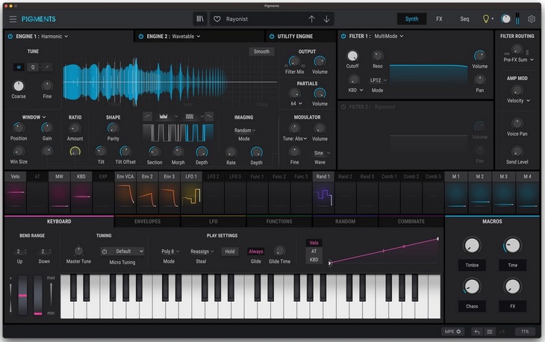Toggle the MPE switch in bottom bar
This screenshot has width=545, height=342.
[453, 332]
